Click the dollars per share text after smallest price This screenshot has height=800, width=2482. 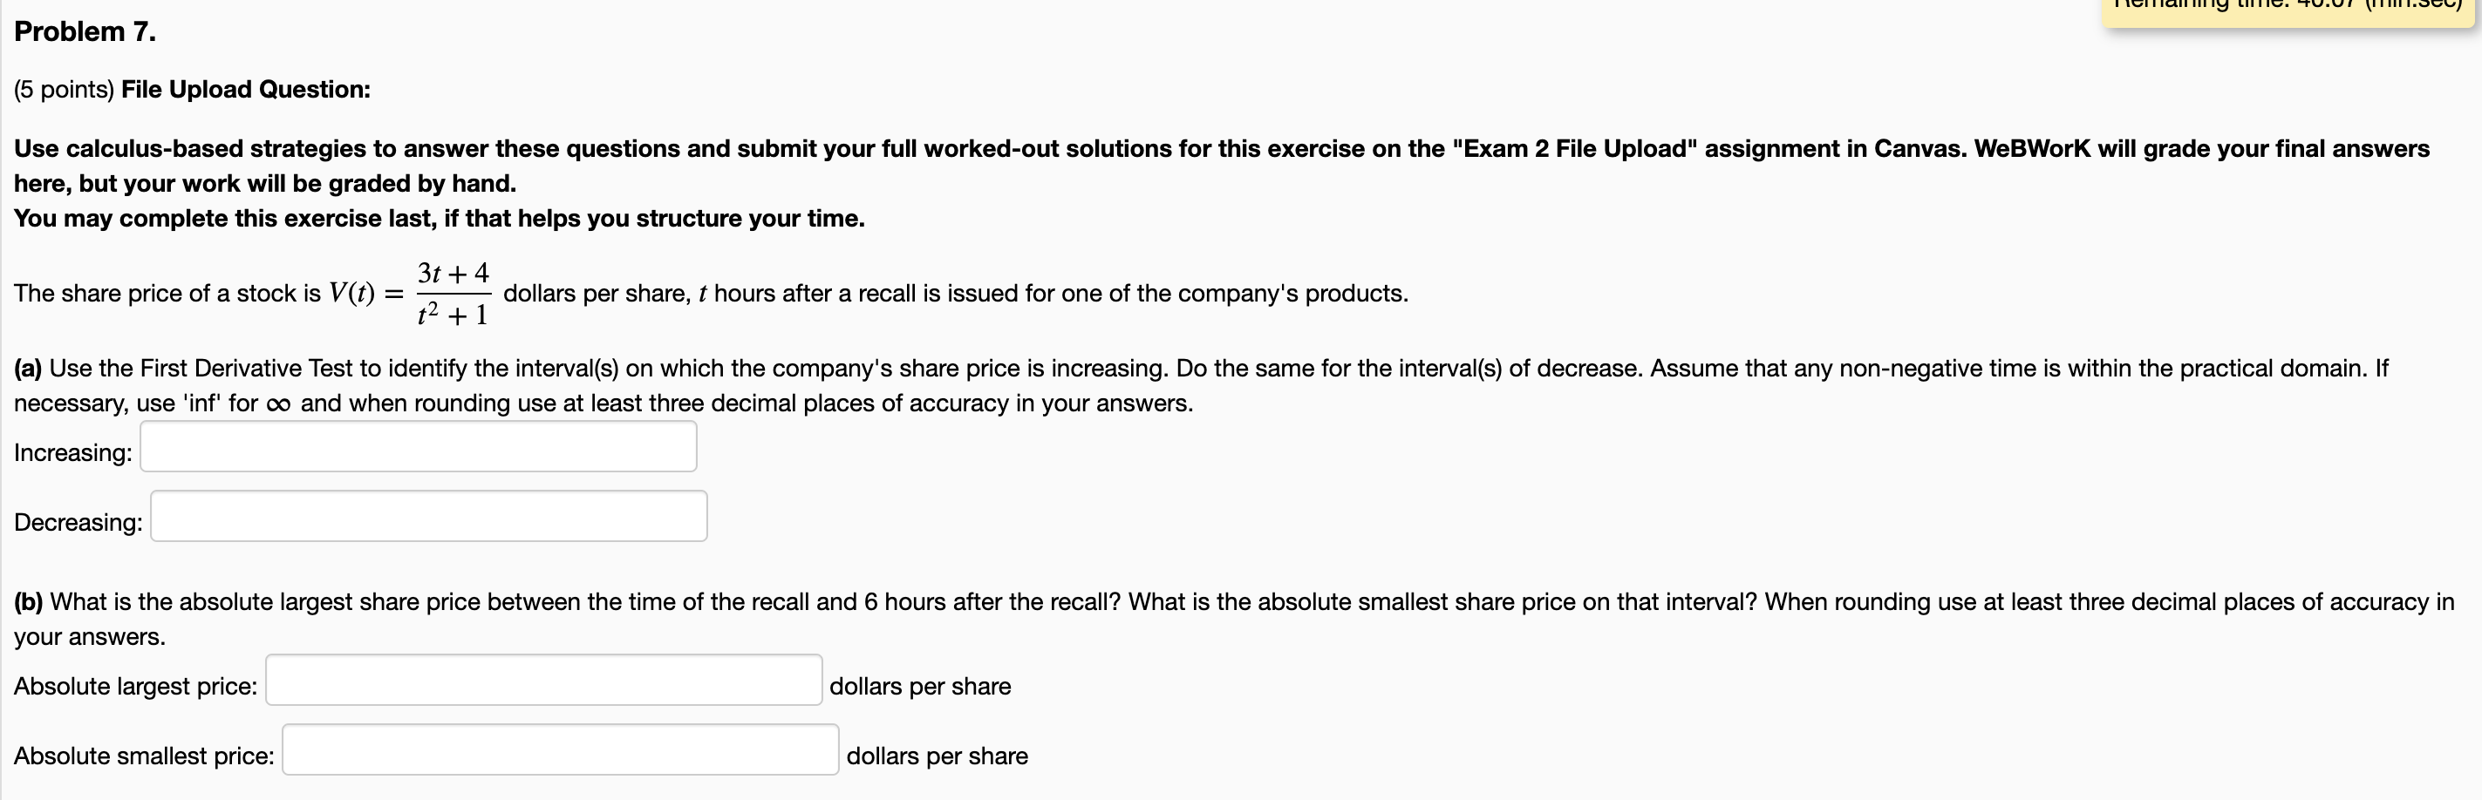(937, 756)
